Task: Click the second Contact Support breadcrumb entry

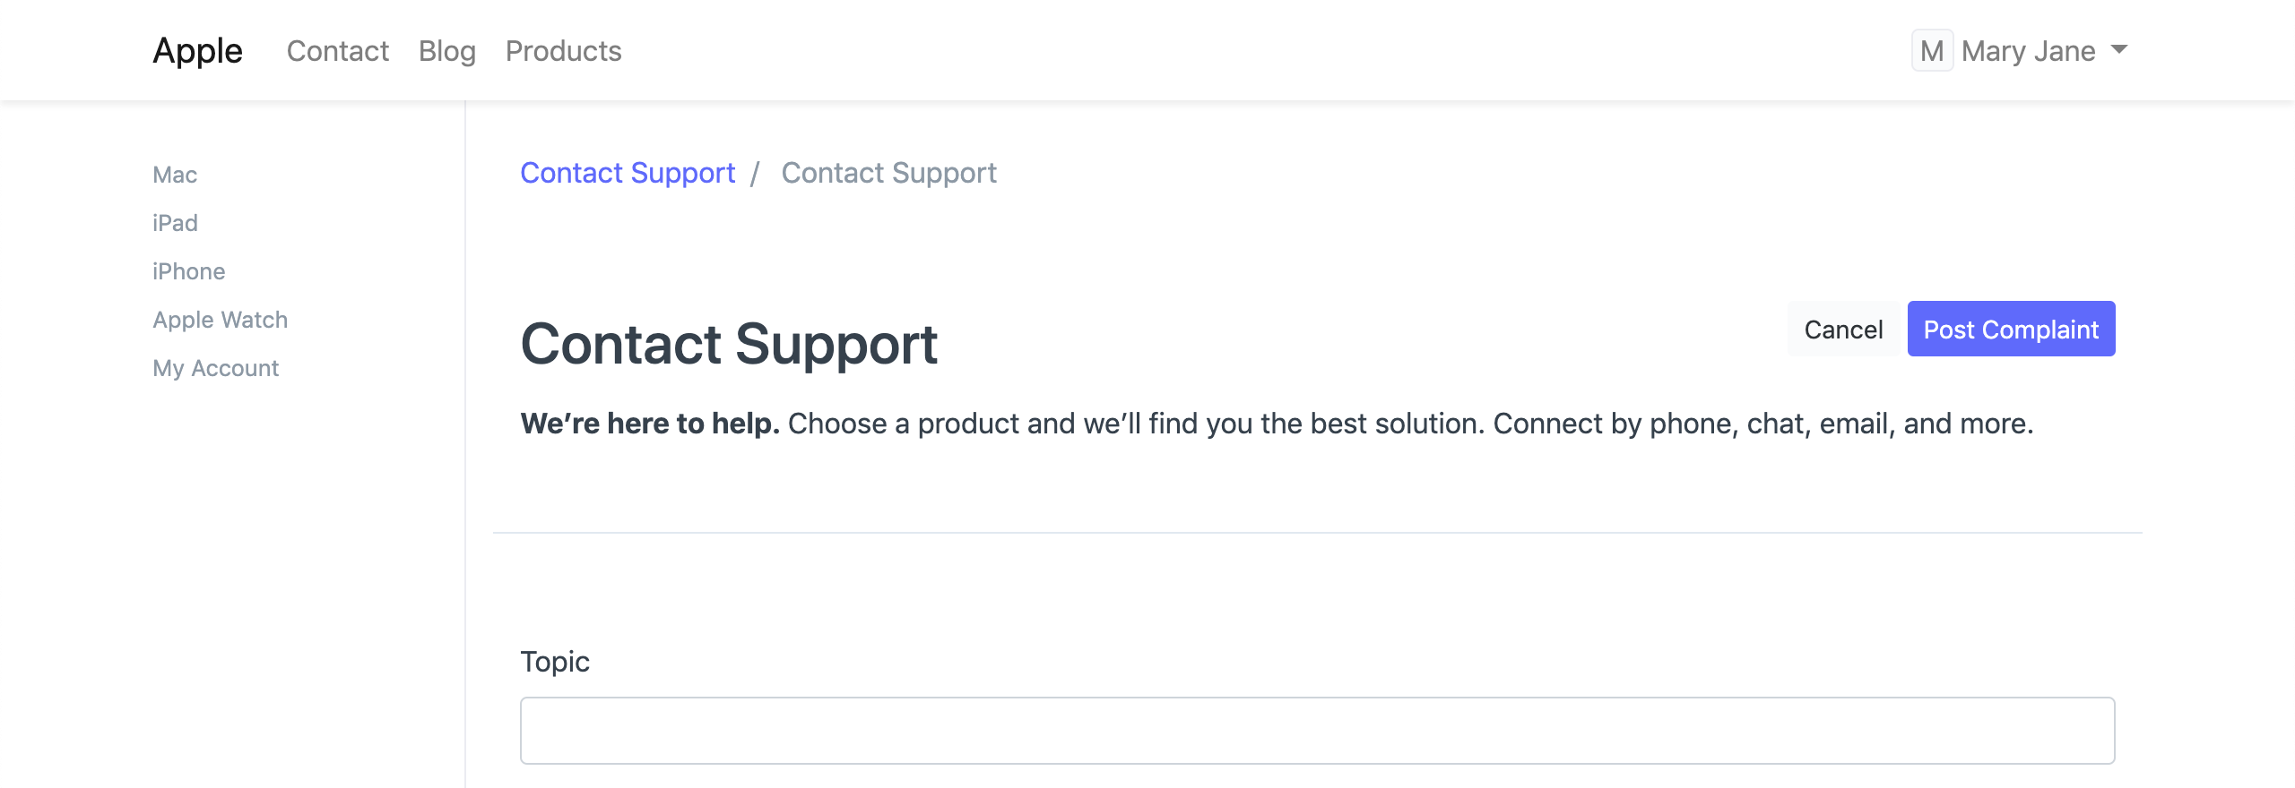Action: pyautogui.click(x=889, y=172)
